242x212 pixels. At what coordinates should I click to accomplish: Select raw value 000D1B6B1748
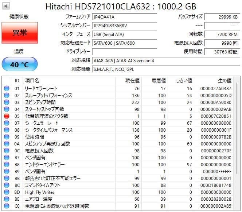point(216,185)
